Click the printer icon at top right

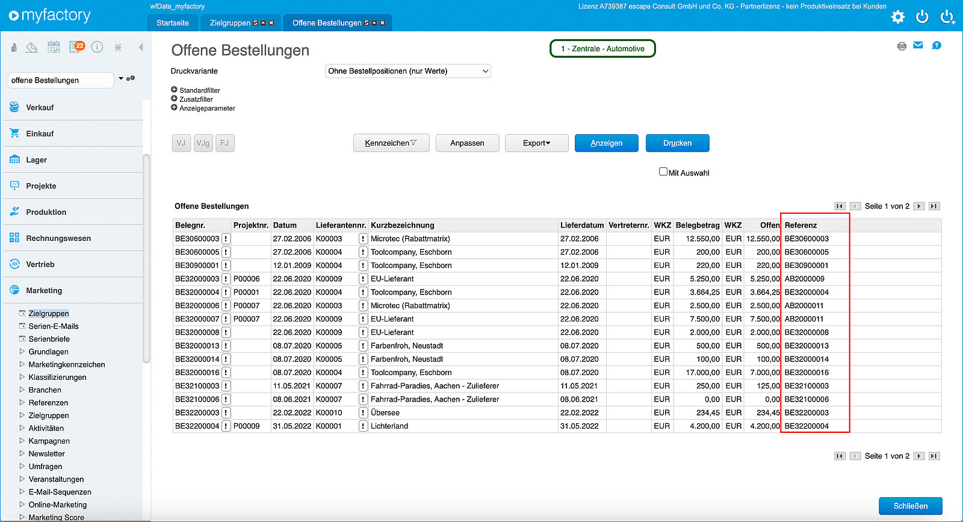point(902,46)
